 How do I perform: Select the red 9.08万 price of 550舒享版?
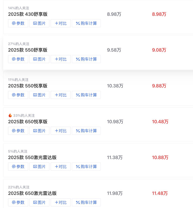pyautogui.click(x=159, y=50)
